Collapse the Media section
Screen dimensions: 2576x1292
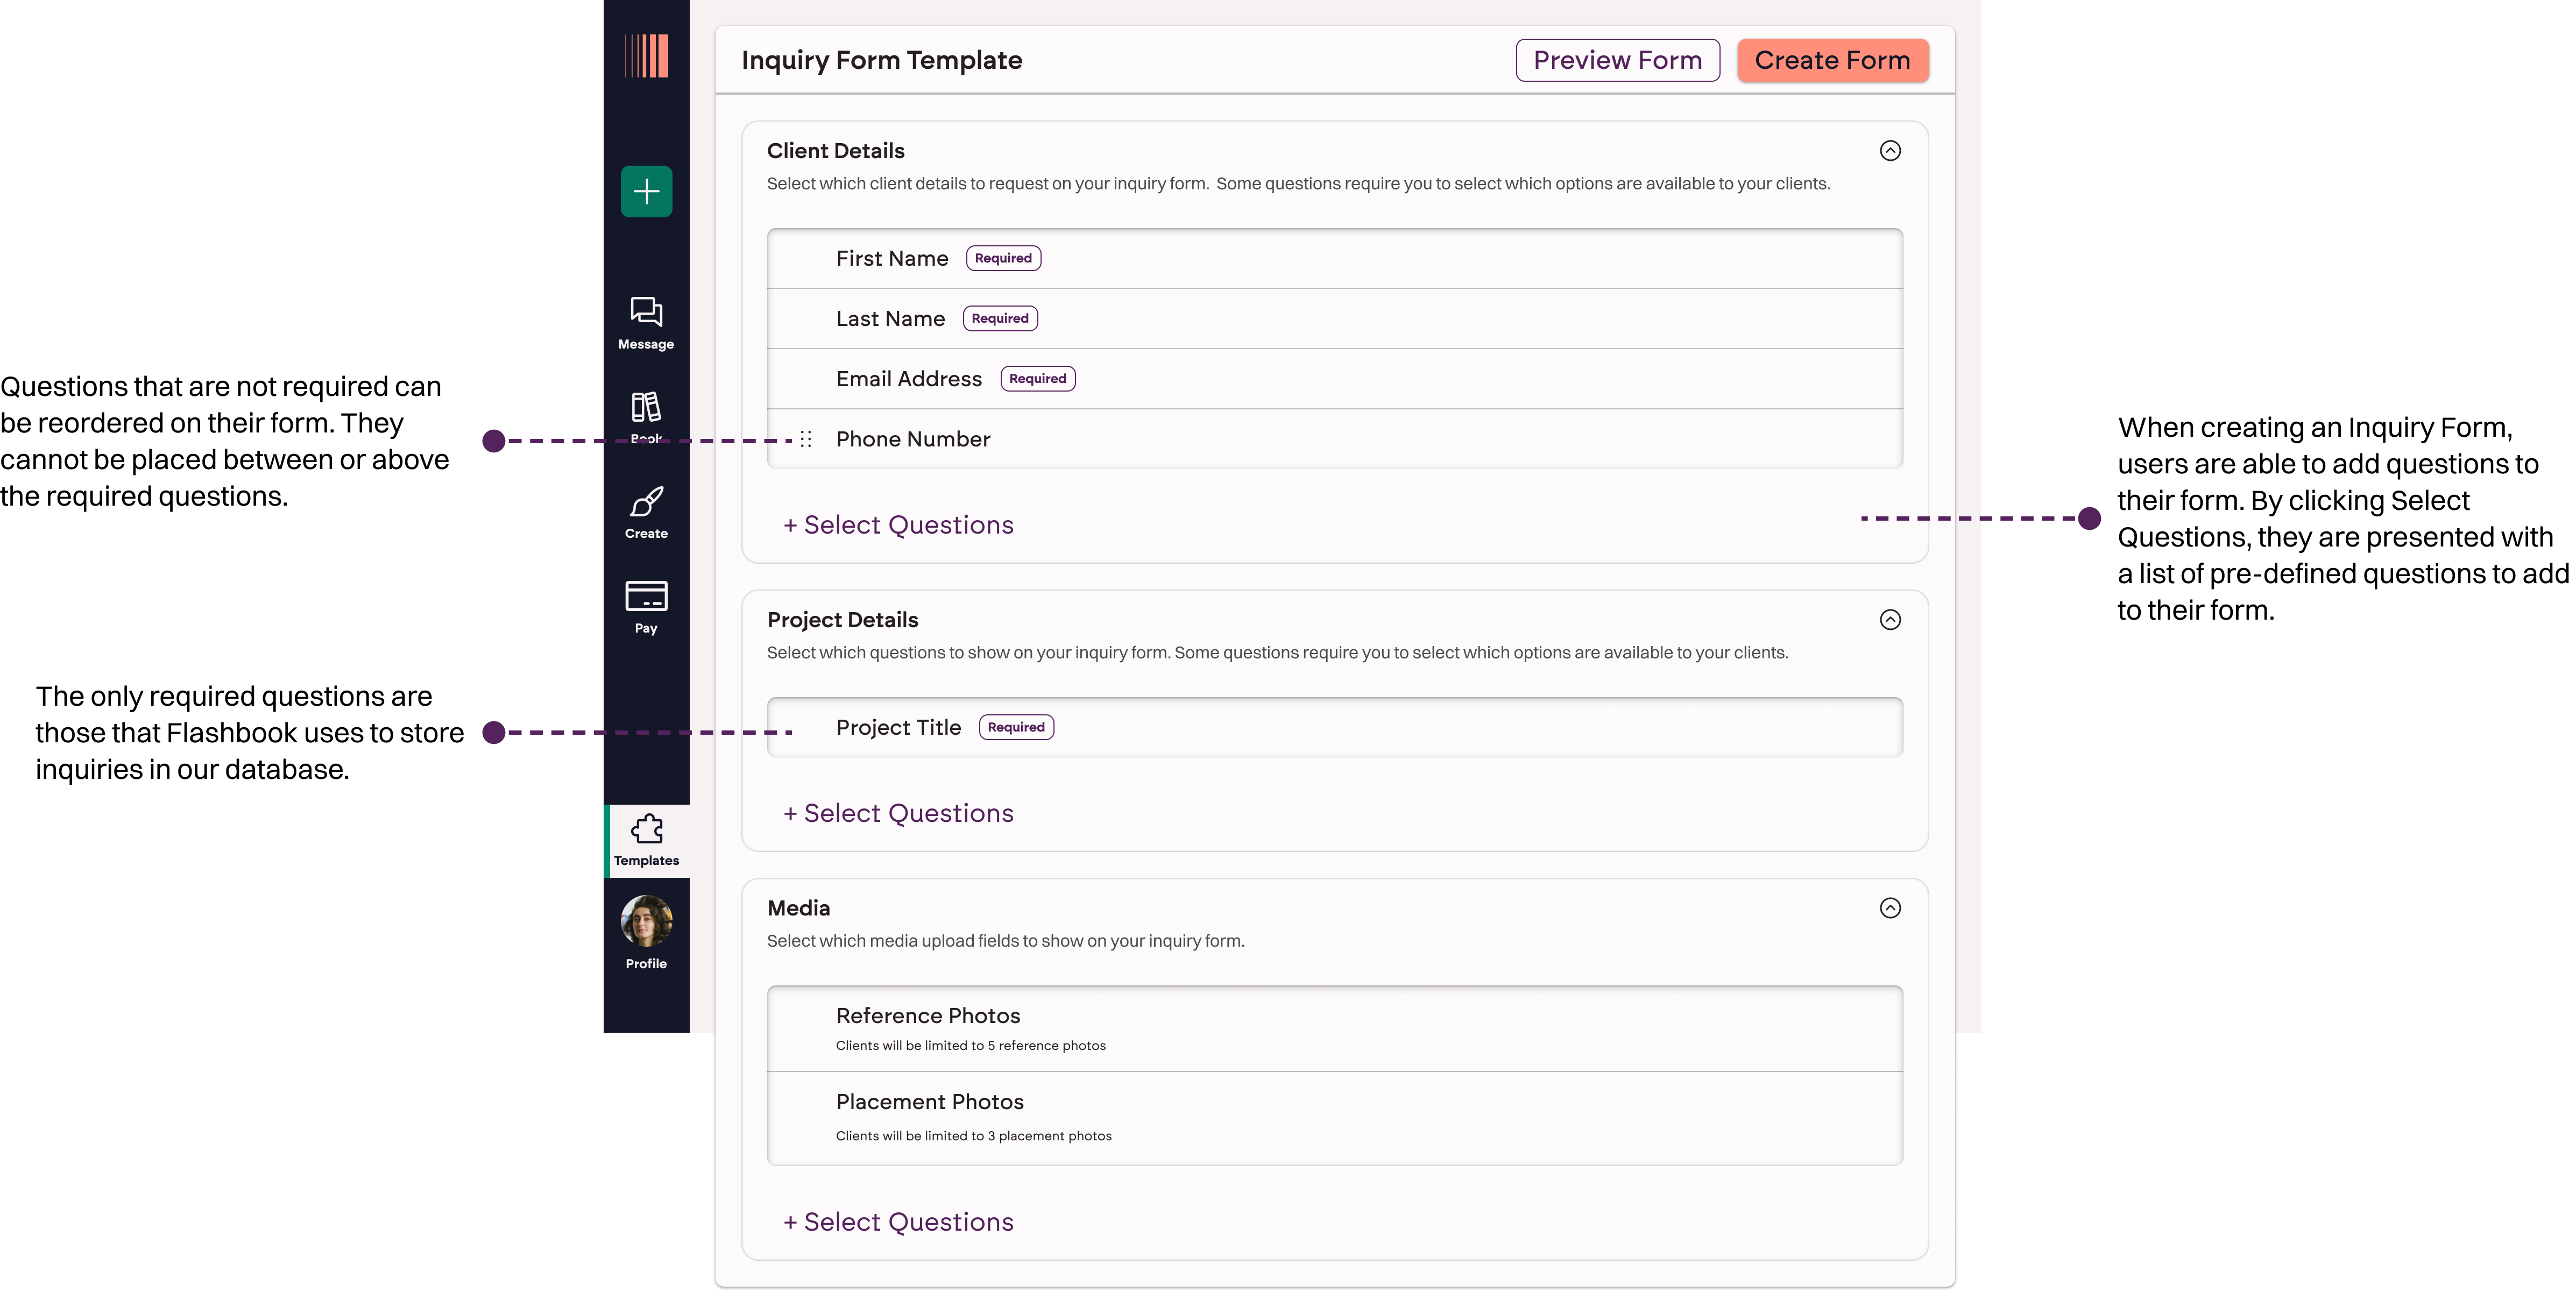point(1889,908)
